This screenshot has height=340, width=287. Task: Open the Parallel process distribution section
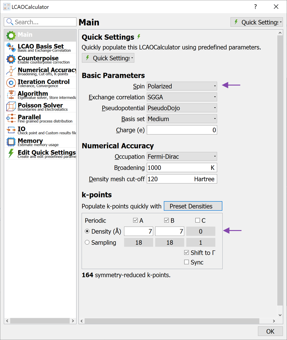(x=40, y=118)
